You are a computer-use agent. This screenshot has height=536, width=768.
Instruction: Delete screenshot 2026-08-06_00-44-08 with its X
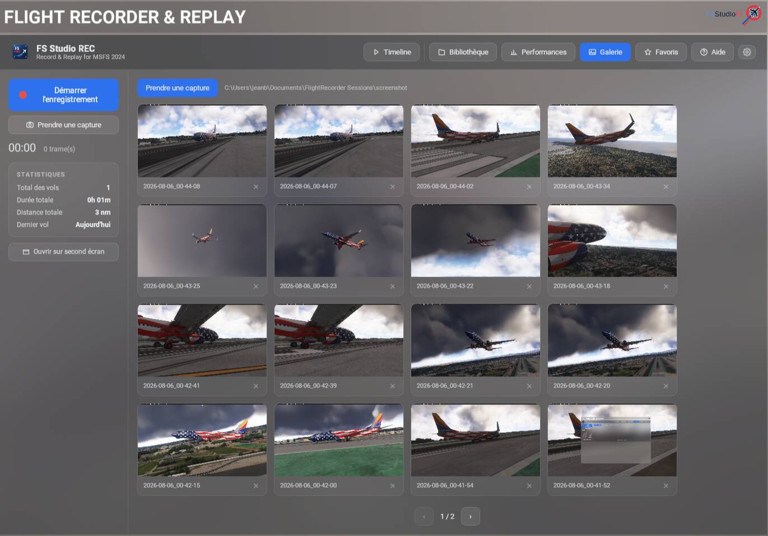(256, 187)
